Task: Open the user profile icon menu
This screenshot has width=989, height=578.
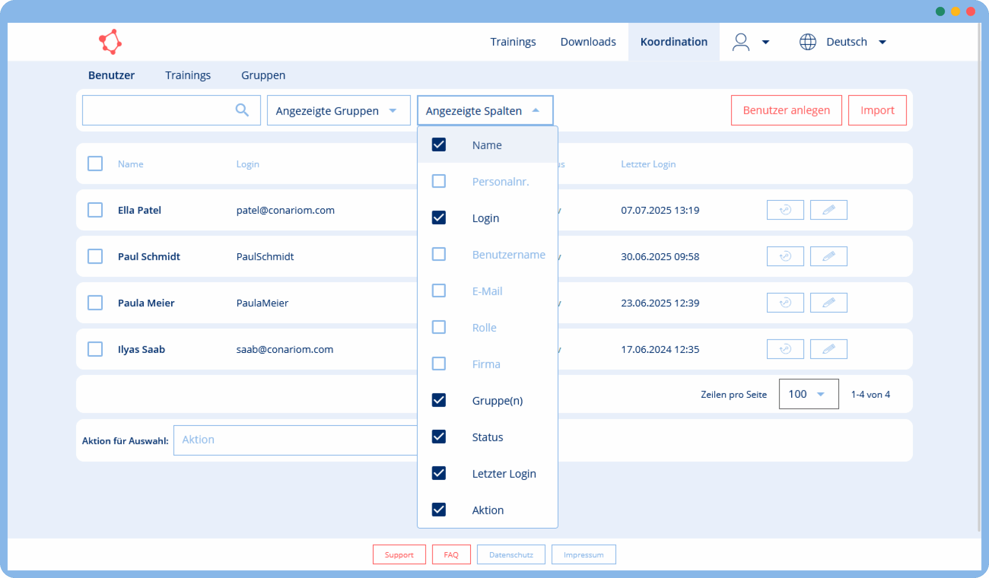Action: [741, 42]
